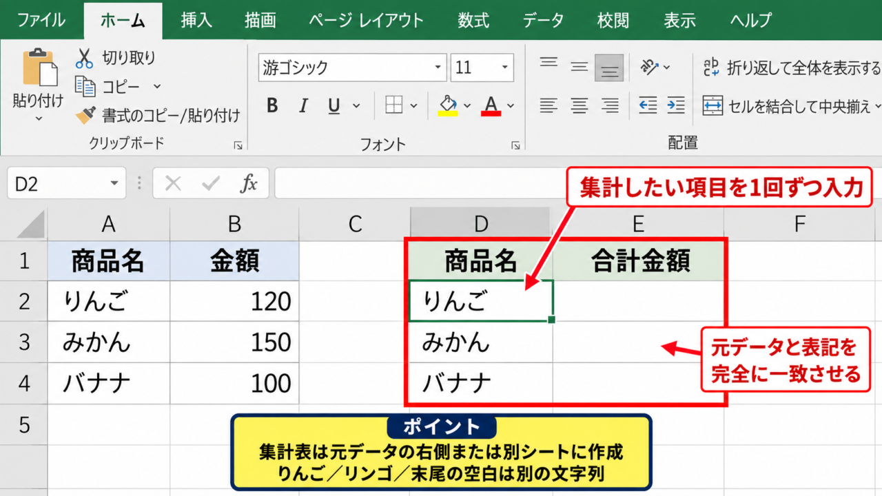Toggle Italic formatting

pos(303,105)
